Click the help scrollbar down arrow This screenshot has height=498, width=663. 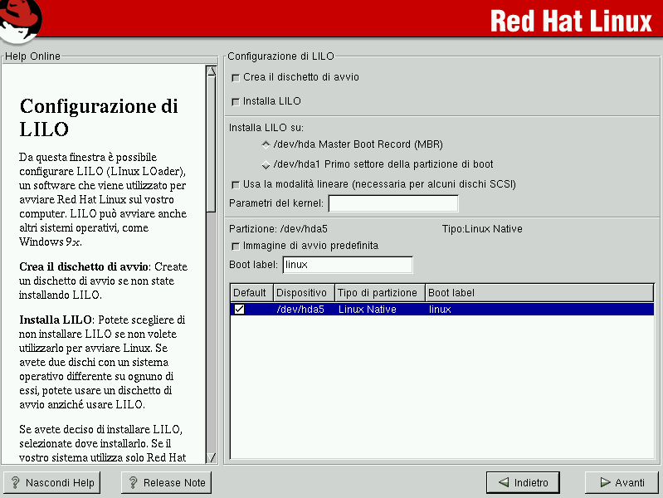point(211,457)
